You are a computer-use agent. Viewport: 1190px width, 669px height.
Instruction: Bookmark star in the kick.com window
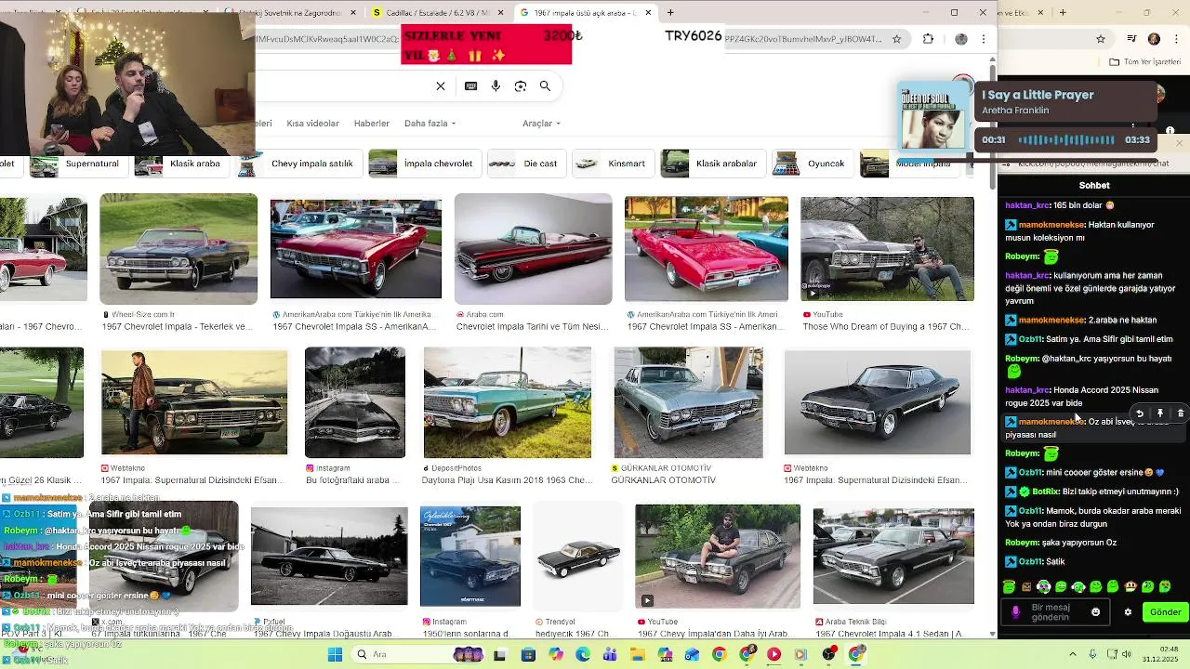pyautogui.click(x=1101, y=39)
